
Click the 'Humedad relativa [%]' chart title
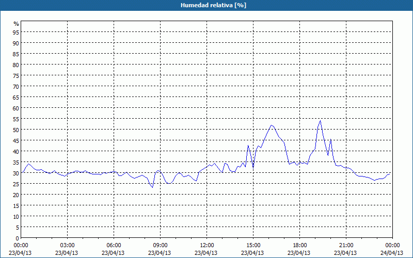pos(213,5)
